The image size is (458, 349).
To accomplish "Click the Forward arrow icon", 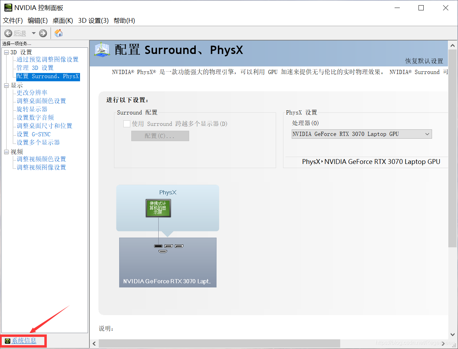I will pyautogui.click(x=43, y=33).
